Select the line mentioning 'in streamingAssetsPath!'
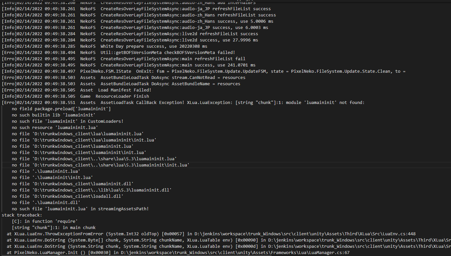 click(x=80, y=209)
